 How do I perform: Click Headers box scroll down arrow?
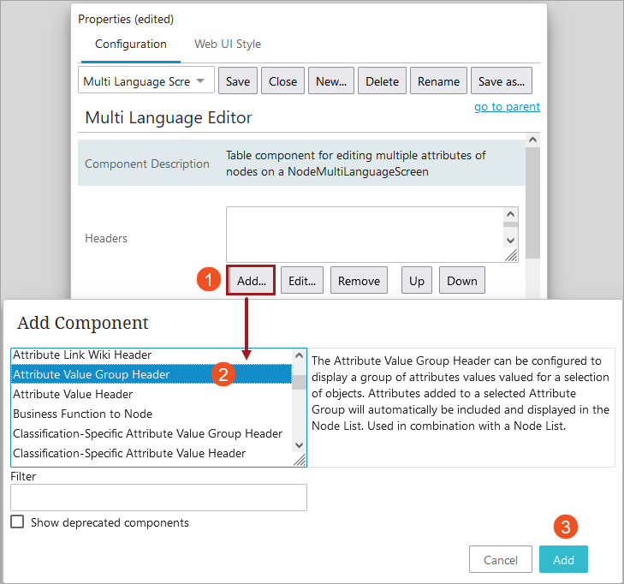click(510, 241)
